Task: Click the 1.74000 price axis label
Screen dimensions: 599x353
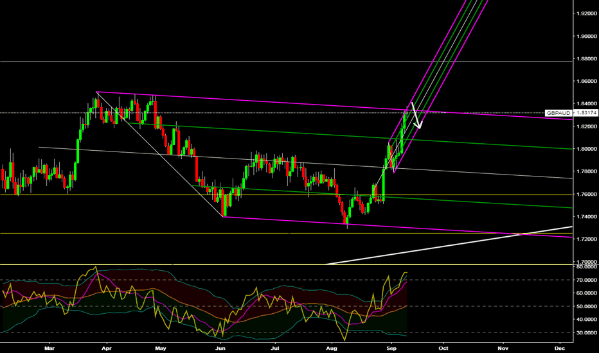Action: (x=586, y=217)
